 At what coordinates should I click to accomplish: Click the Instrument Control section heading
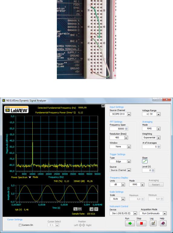119,206
